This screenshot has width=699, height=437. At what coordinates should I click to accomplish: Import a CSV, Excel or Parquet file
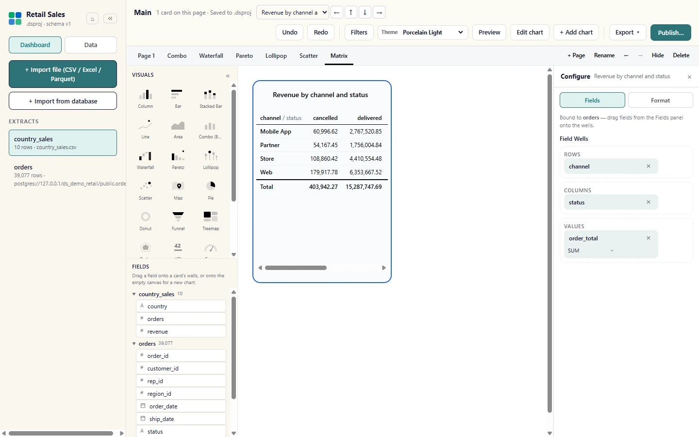[63, 74]
